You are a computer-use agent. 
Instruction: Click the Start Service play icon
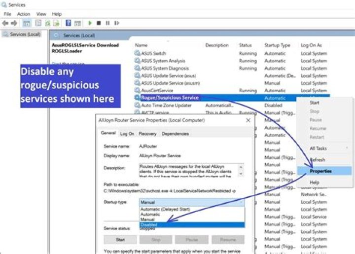coord(90,23)
